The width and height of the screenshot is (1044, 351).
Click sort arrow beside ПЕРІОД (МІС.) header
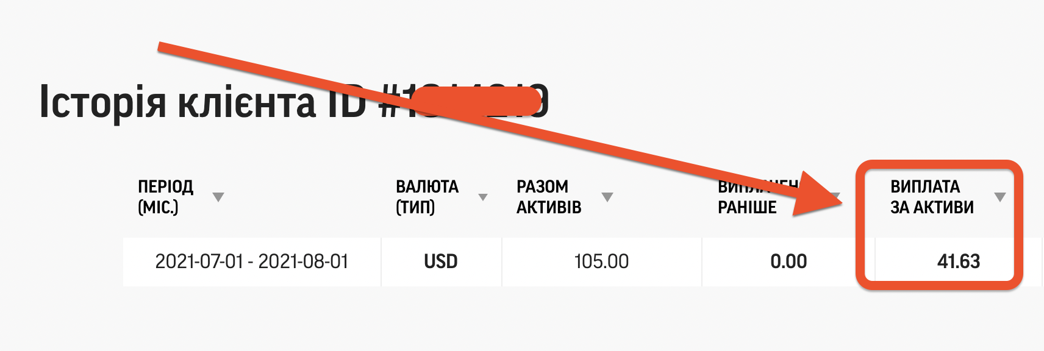[x=218, y=197]
